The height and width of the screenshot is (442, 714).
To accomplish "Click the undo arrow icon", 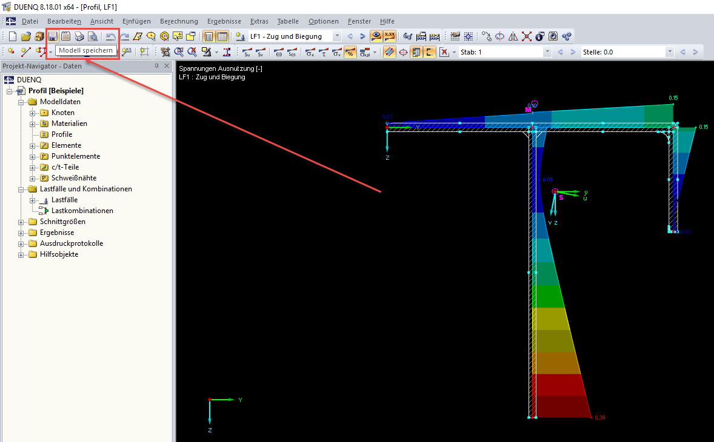I will coord(110,36).
